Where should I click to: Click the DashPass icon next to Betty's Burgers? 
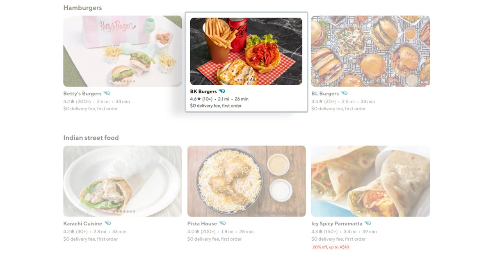coord(107,94)
